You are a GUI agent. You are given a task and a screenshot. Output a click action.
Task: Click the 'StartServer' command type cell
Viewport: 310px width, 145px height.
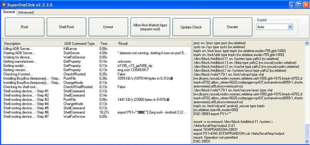point(71,53)
